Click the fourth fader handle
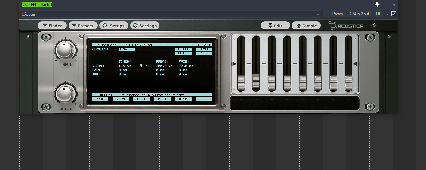The width and height of the screenshot is (426, 170). 287,83
